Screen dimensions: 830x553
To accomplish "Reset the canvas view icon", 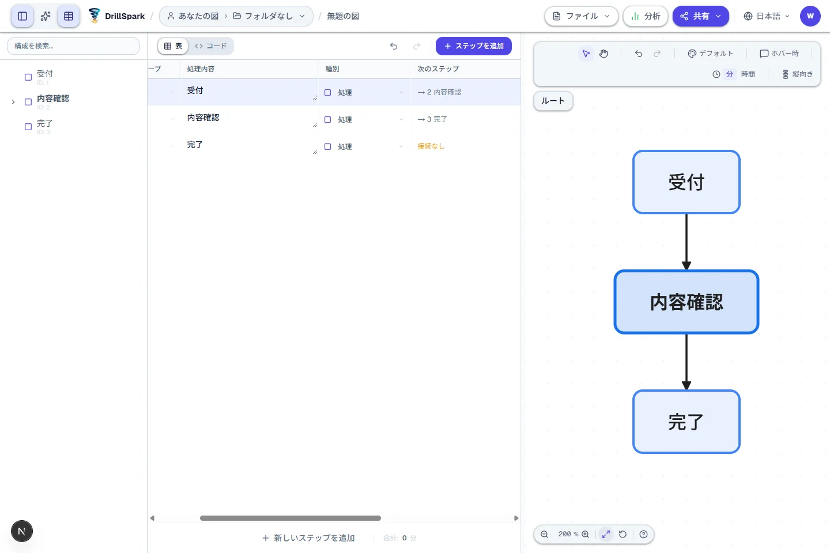I will 622,535.
